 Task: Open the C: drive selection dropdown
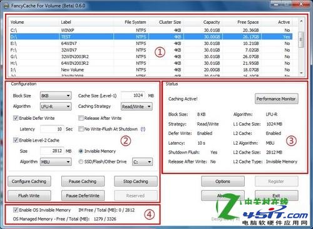(142, 162)
